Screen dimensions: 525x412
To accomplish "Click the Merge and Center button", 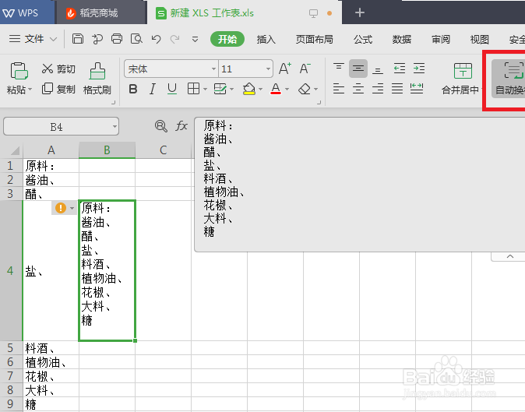I will coord(463,79).
